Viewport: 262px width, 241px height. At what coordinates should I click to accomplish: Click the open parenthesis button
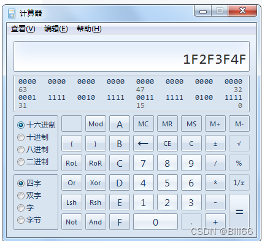click(72, 143)
